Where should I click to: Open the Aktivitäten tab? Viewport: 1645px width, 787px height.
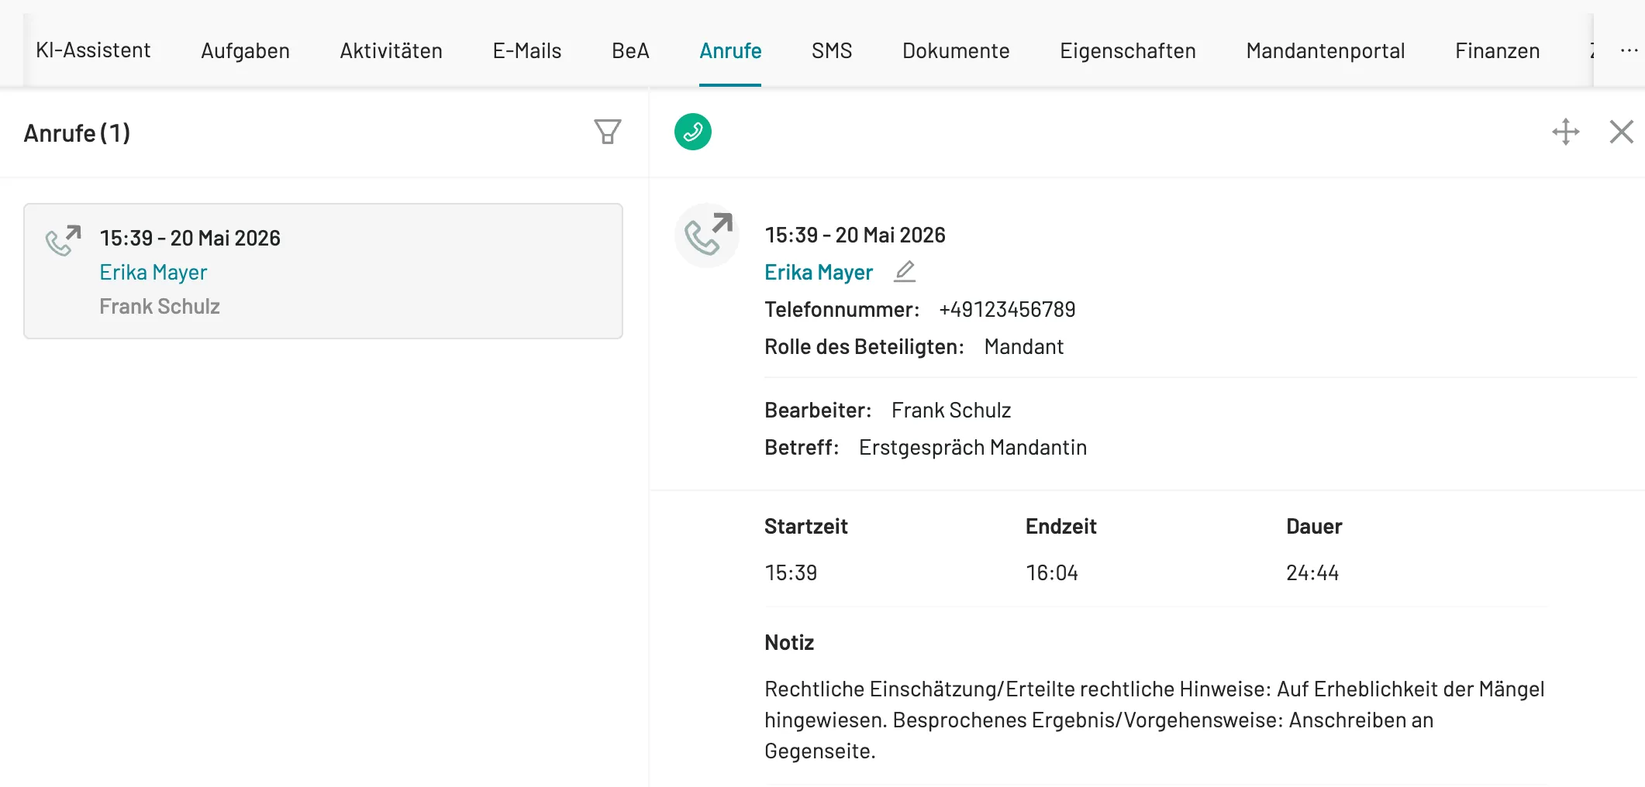[x=391, y=50]
